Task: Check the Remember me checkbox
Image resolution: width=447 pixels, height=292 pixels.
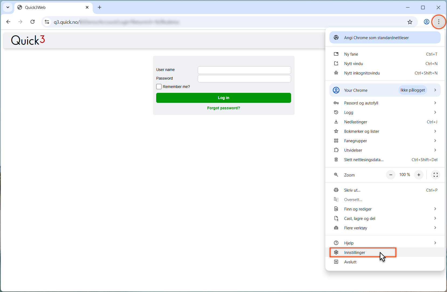Action: tap(159, 87)
